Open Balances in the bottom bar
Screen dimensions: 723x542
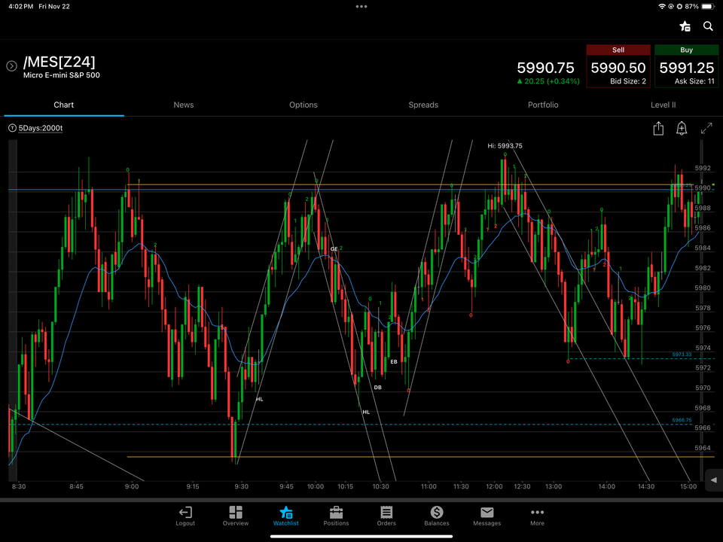coord(437,516)
